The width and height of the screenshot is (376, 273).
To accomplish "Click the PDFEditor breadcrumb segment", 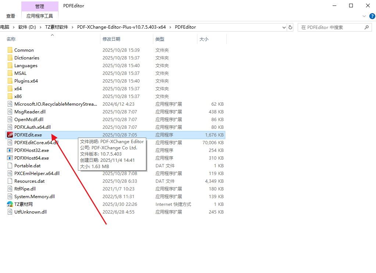I will (x=185, y=27).
